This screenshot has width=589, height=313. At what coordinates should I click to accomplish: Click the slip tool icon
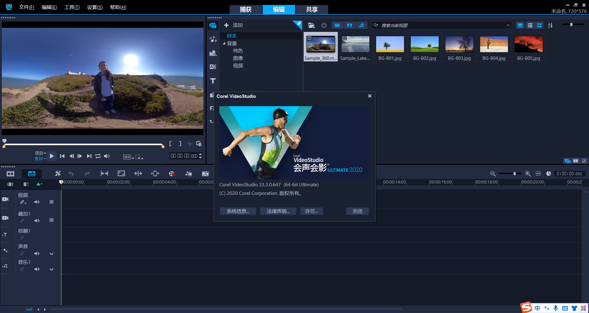[104, 174]
